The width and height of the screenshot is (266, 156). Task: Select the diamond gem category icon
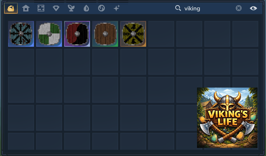(x=56, y=8)
